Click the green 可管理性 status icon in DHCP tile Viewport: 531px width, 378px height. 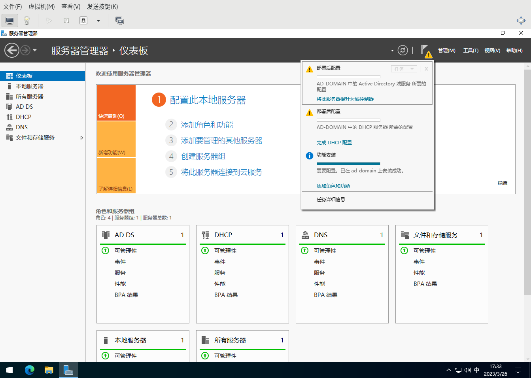(205, 251)
